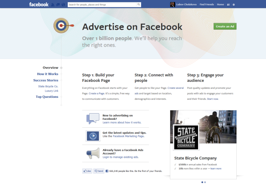
Task: Select How it Works in side navigation
Action: pos(47,74)
